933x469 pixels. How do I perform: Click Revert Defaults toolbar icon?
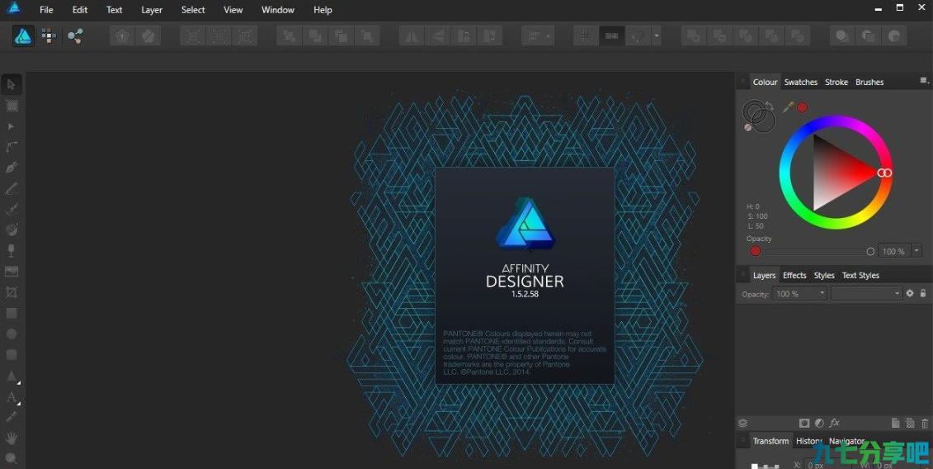tap(148, 36)
